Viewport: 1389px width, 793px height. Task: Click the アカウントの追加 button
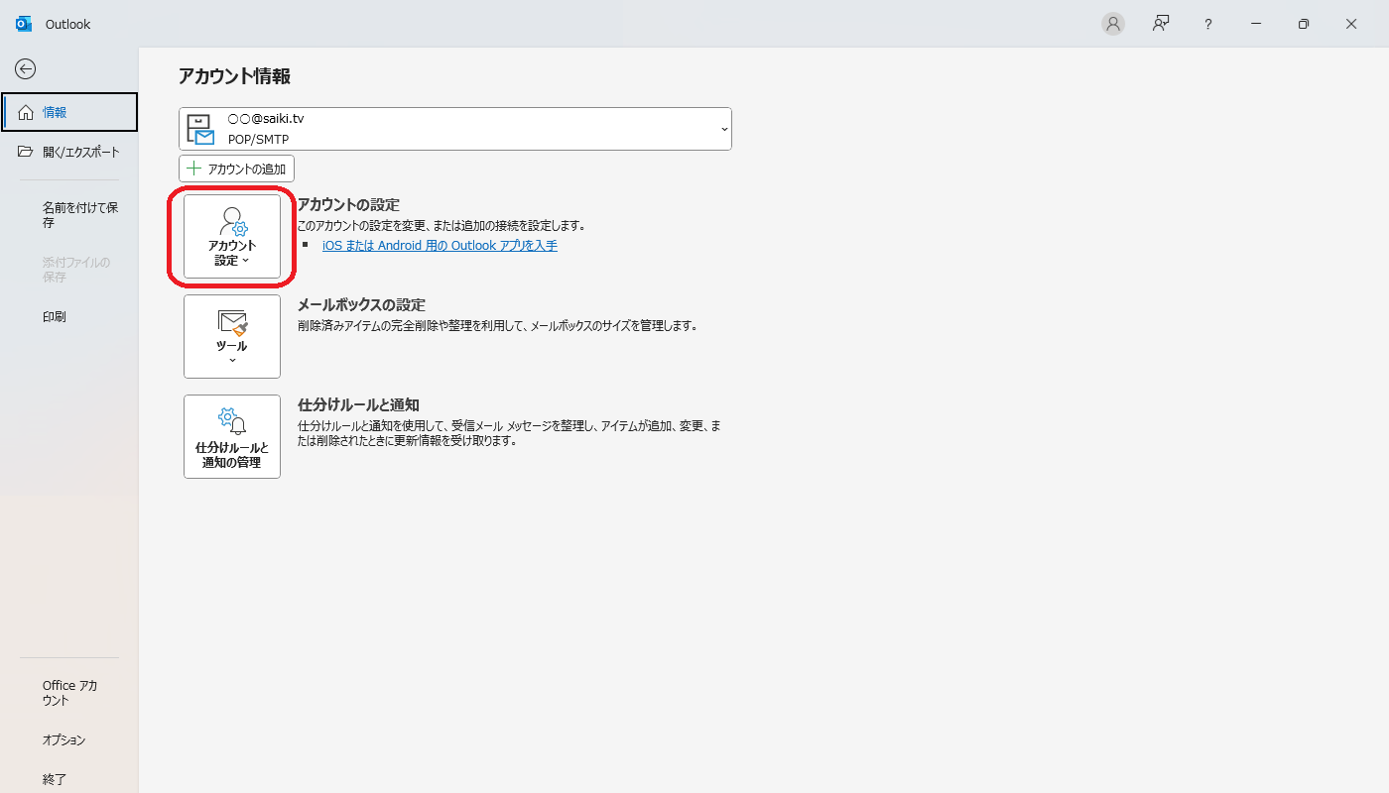tap(236, 169)
